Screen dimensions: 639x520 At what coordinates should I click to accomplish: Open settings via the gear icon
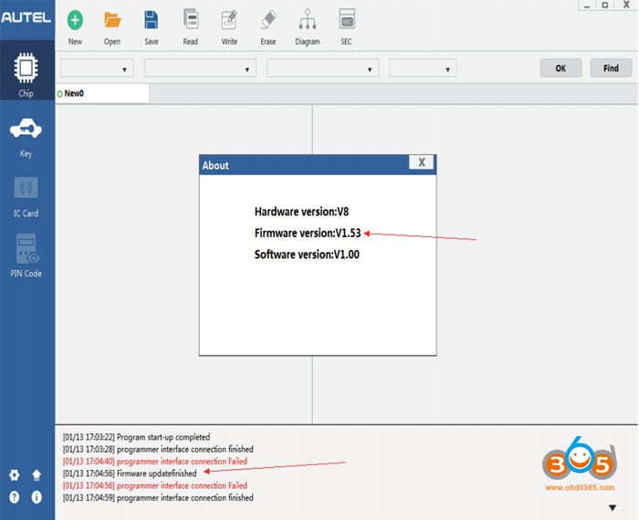tap(15, 474)
